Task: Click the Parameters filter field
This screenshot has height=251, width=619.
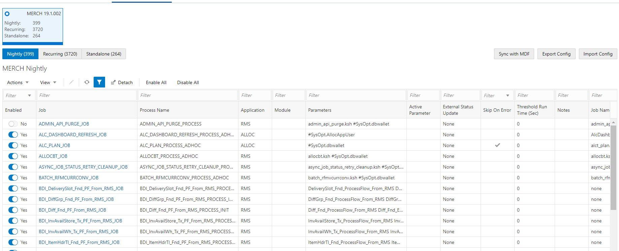Action: pyautogui.click(x=356, y=95)
